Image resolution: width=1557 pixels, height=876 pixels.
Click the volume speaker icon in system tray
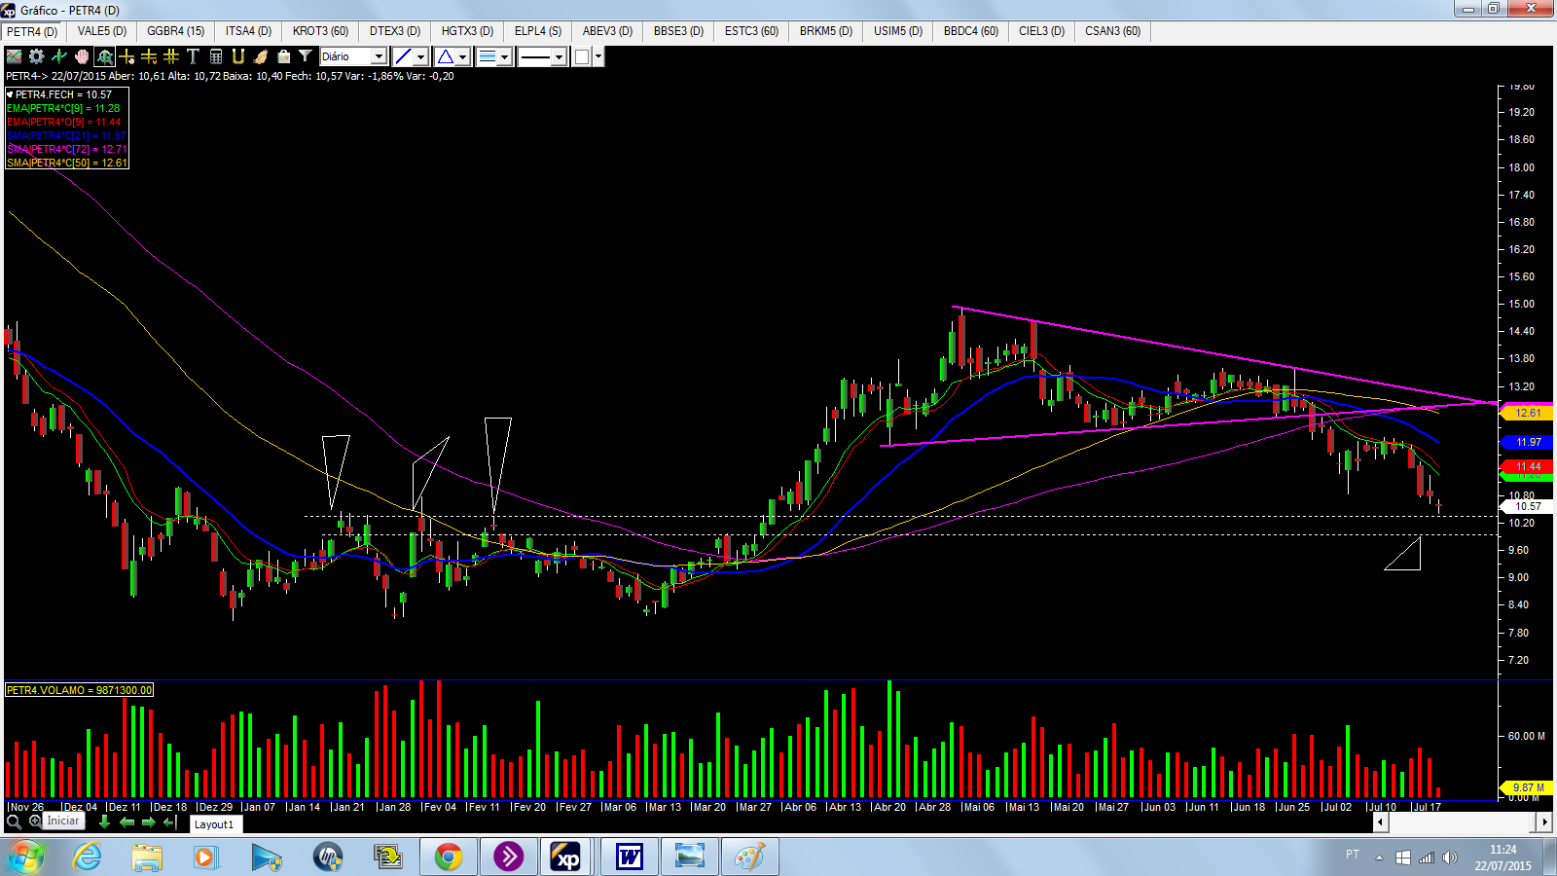coord(1450,857)
